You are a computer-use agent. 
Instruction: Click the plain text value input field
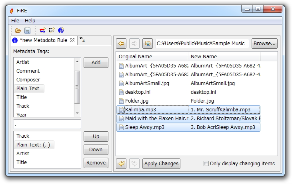point(47,125)
